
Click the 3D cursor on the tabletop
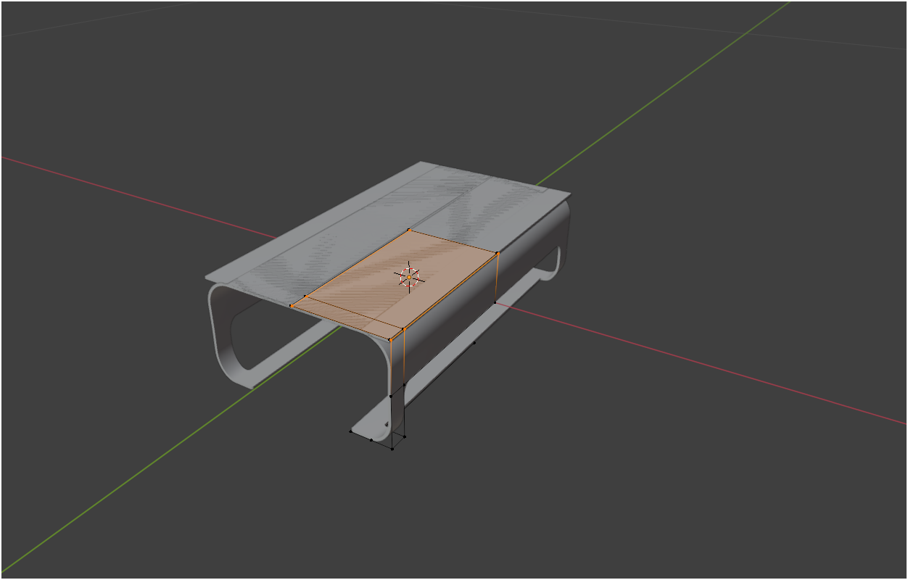click(x=409, y=277)
